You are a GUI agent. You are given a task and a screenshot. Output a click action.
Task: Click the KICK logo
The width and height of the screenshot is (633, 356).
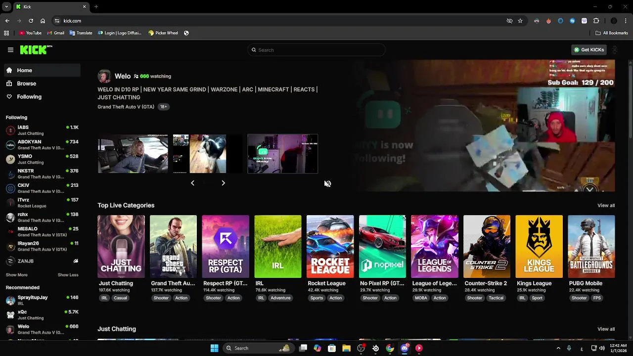pyautogui.click(x=36, y=49)
